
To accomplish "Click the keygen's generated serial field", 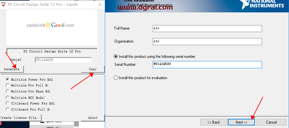I will tap(63, 60).
